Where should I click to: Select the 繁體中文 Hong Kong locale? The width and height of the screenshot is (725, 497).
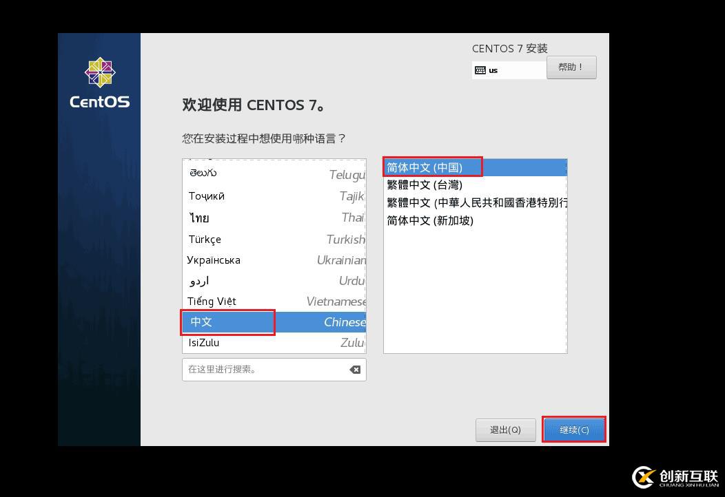[x=476, y=203]
